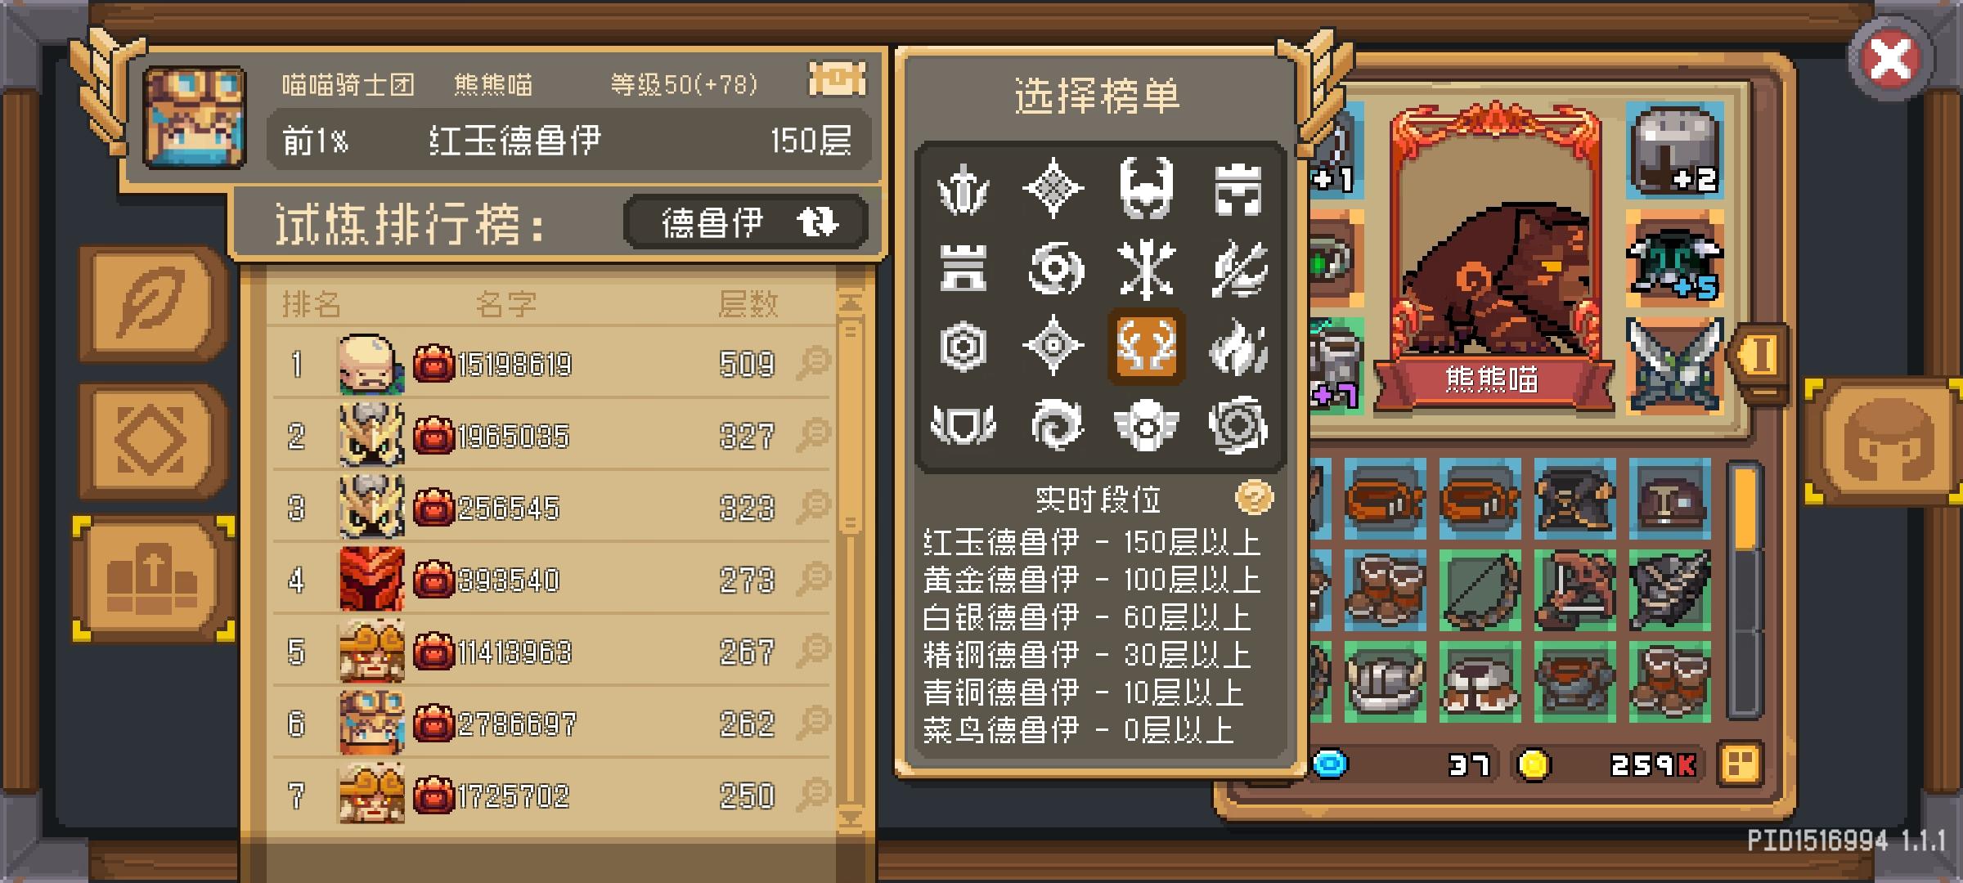
Task: Open the diamond tab on left sidebar
Action: [x=151, y=440]
